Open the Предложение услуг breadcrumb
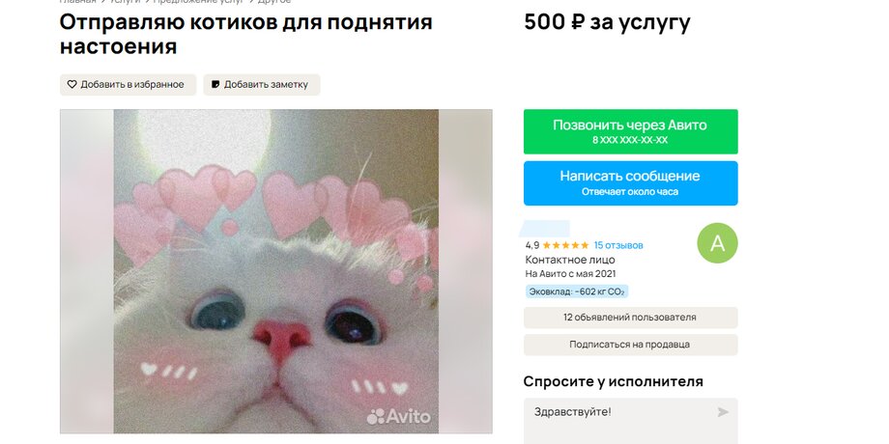Viewport: 889px width, 444px height. pos(198,2)
